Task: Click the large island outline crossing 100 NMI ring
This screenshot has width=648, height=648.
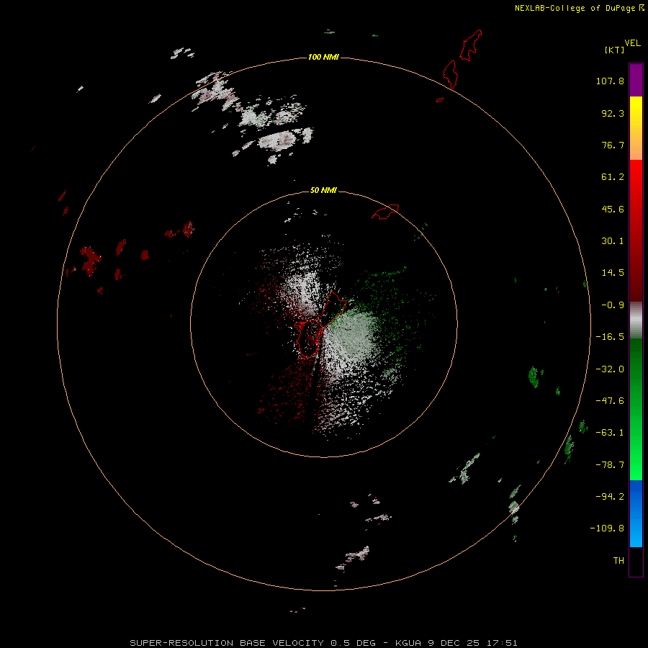Action: (x=451, y=74)
